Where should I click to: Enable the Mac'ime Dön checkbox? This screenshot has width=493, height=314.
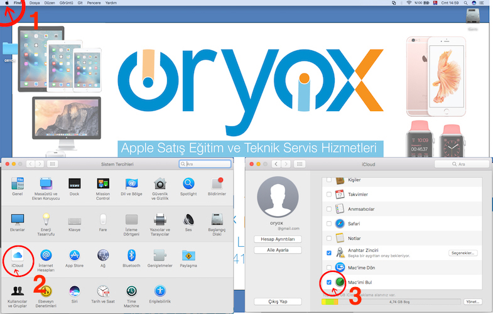pyautogui.click(x=329, y=268)
